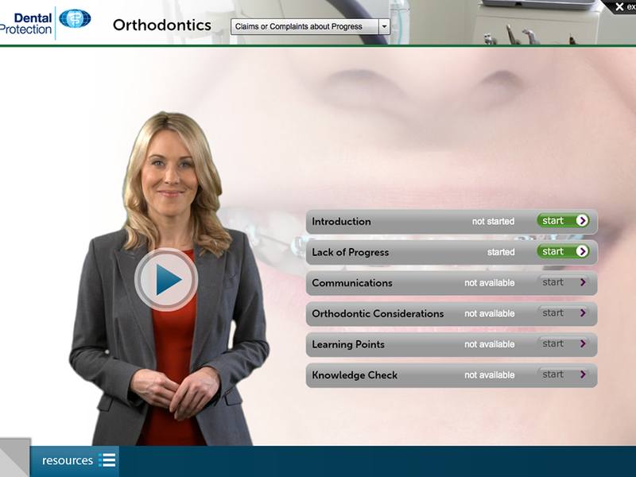Click the start button for Learning Points

(563, 344)
